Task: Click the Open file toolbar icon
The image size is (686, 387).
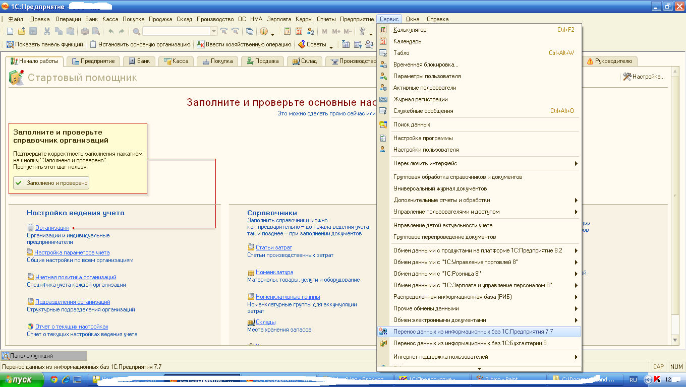Action: [22, 31]
